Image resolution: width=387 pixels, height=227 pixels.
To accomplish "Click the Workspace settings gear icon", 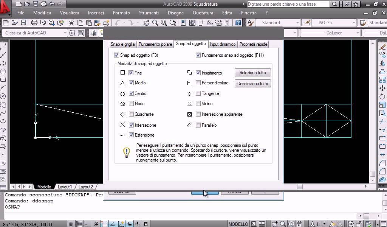I will [x=72, y=33].
